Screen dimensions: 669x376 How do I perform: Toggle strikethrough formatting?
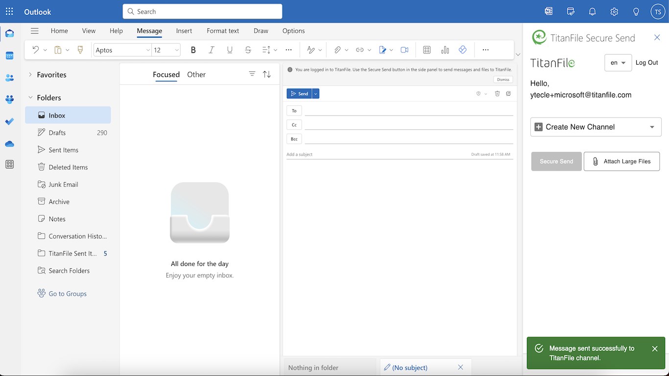coord(248,49)
